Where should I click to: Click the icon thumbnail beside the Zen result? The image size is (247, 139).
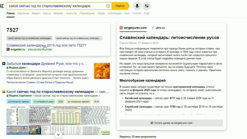[x=102, y=71]
